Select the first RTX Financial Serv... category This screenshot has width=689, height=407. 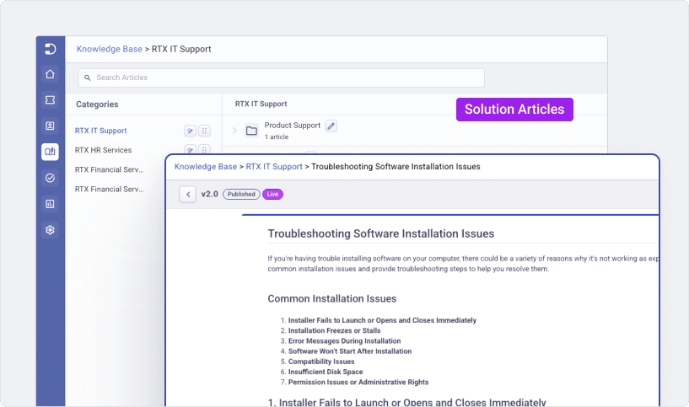point(109,169)
